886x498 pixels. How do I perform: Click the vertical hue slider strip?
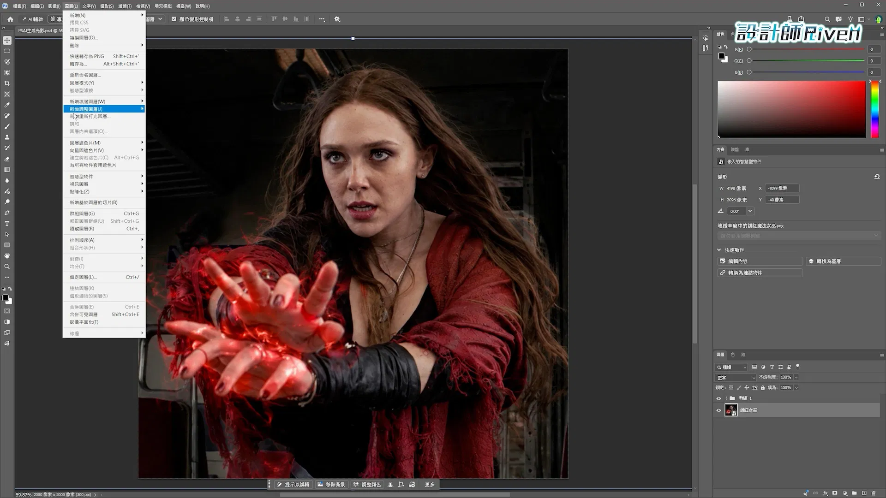874,109
